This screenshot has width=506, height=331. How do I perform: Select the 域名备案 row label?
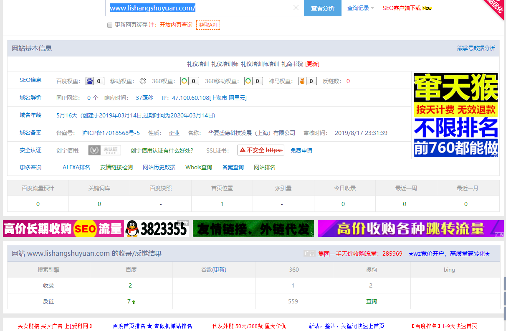point(30,132)
